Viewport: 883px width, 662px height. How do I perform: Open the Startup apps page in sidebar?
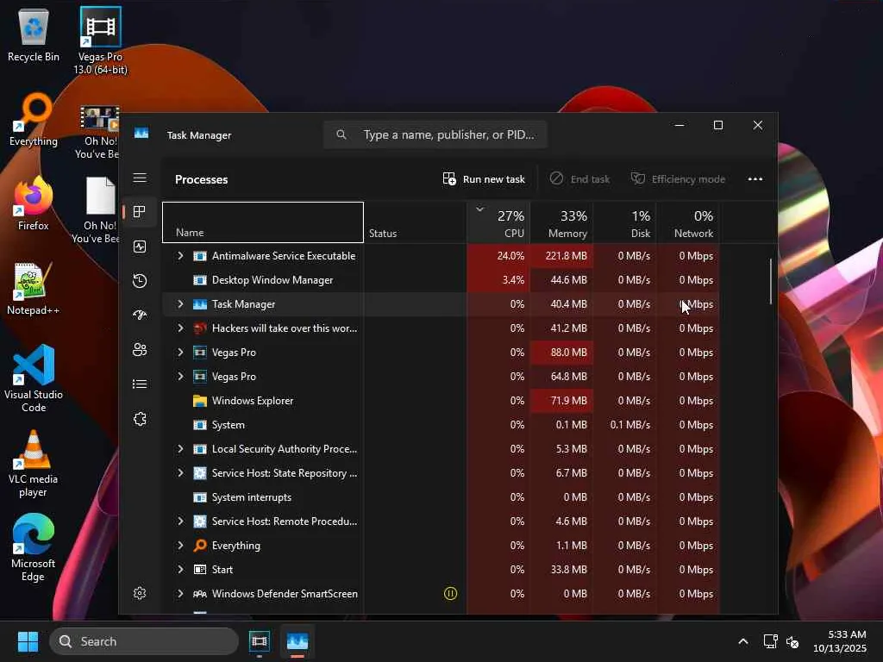pos(140,315)
